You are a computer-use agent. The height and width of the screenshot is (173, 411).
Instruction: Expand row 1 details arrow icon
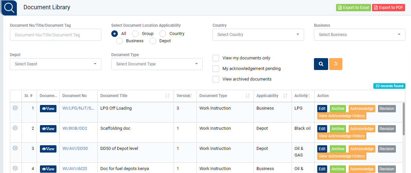tap(15, 108)
